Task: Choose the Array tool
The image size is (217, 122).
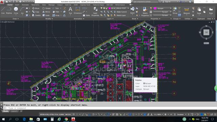Action: (56, 15)
